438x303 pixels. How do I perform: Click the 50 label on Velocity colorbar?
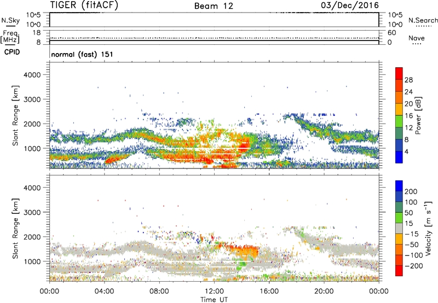(408, 213)
